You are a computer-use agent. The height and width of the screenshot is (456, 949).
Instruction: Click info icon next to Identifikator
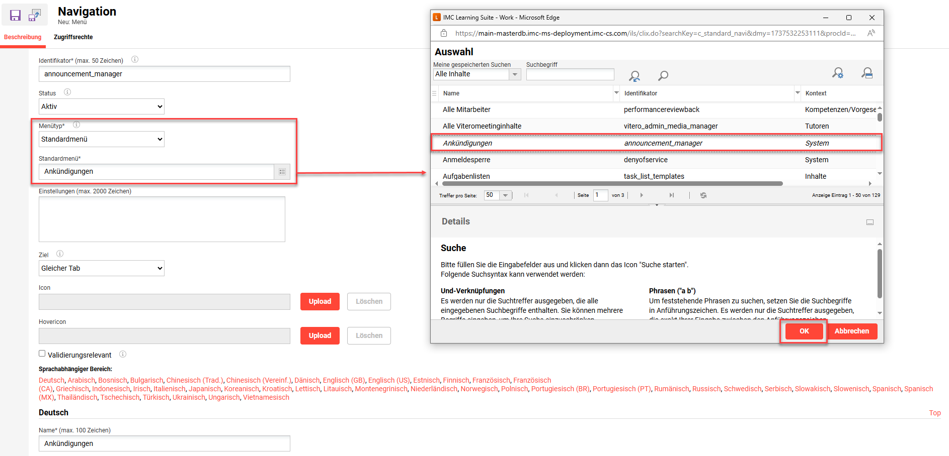135,60
